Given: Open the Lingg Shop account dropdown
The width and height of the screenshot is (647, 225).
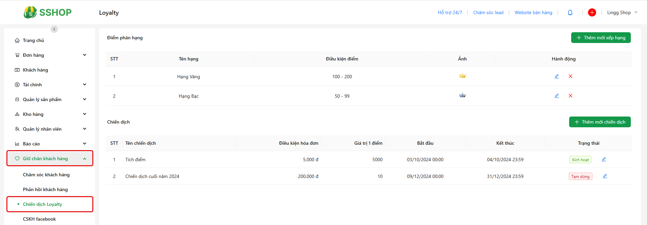Looking at the screenshot, I should (x=622, y=12).
